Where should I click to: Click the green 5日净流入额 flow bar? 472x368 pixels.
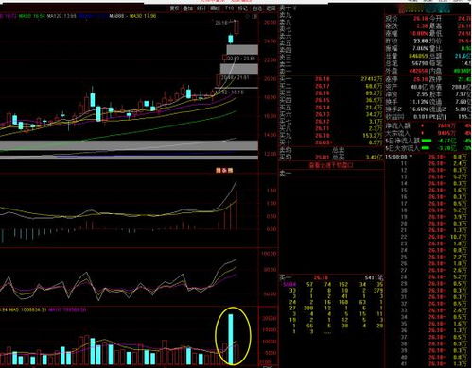pos(427,141)
